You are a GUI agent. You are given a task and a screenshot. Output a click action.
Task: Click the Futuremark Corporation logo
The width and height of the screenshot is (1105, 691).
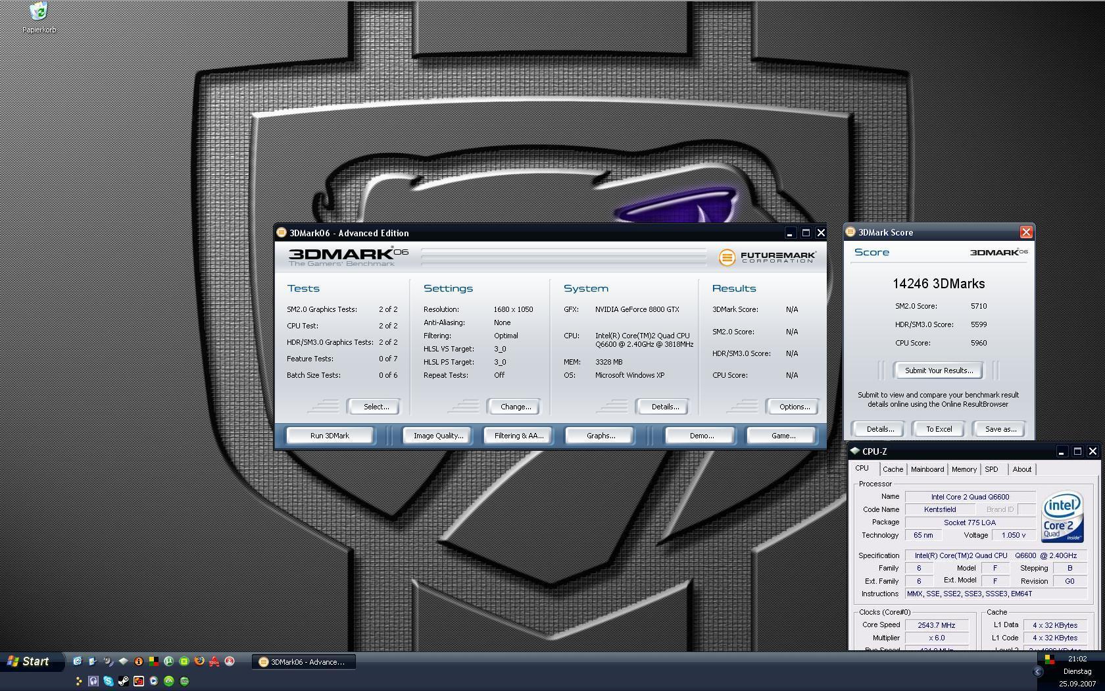coord(767,257)
